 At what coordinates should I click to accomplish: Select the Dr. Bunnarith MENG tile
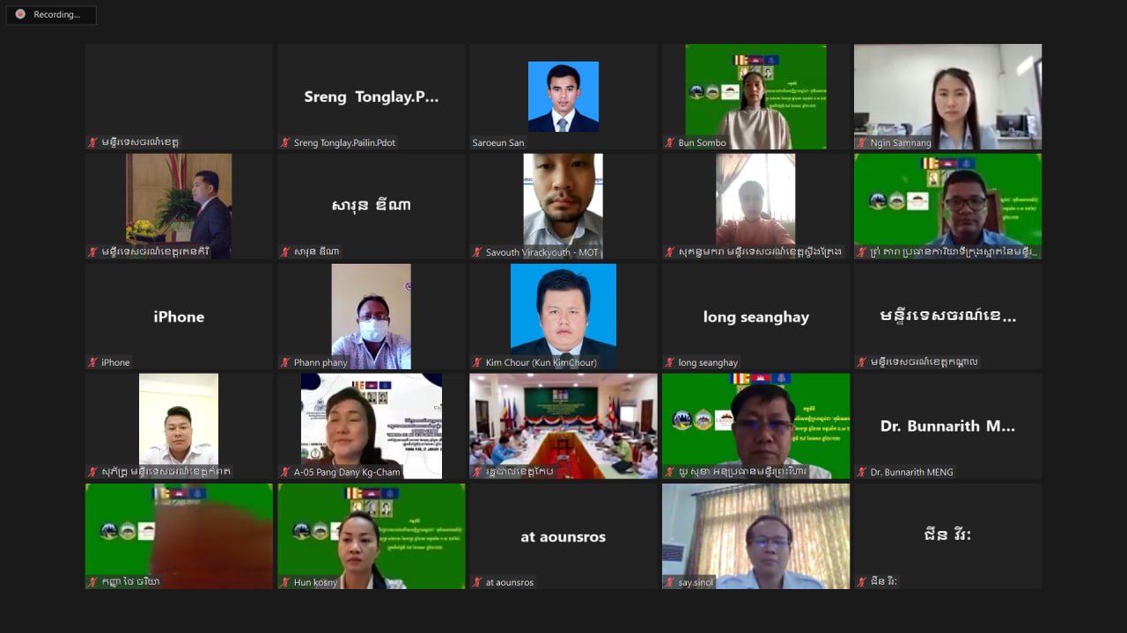(947, 426)
